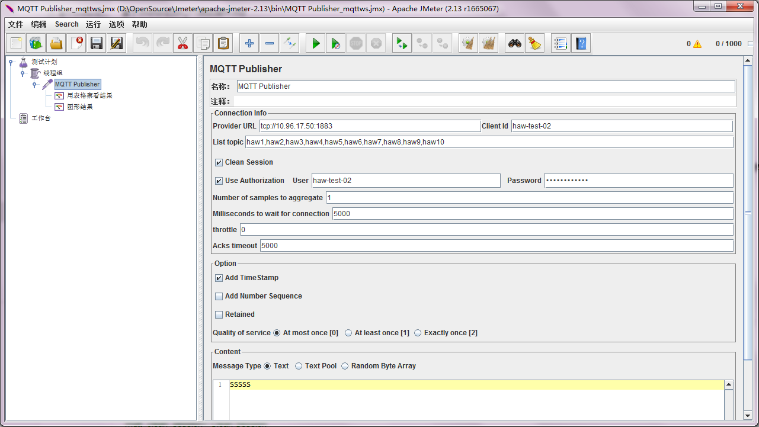Viewport: 759px width, 427px height.
Task: Uncheck Add TimeStamp option
Action: 219,278
